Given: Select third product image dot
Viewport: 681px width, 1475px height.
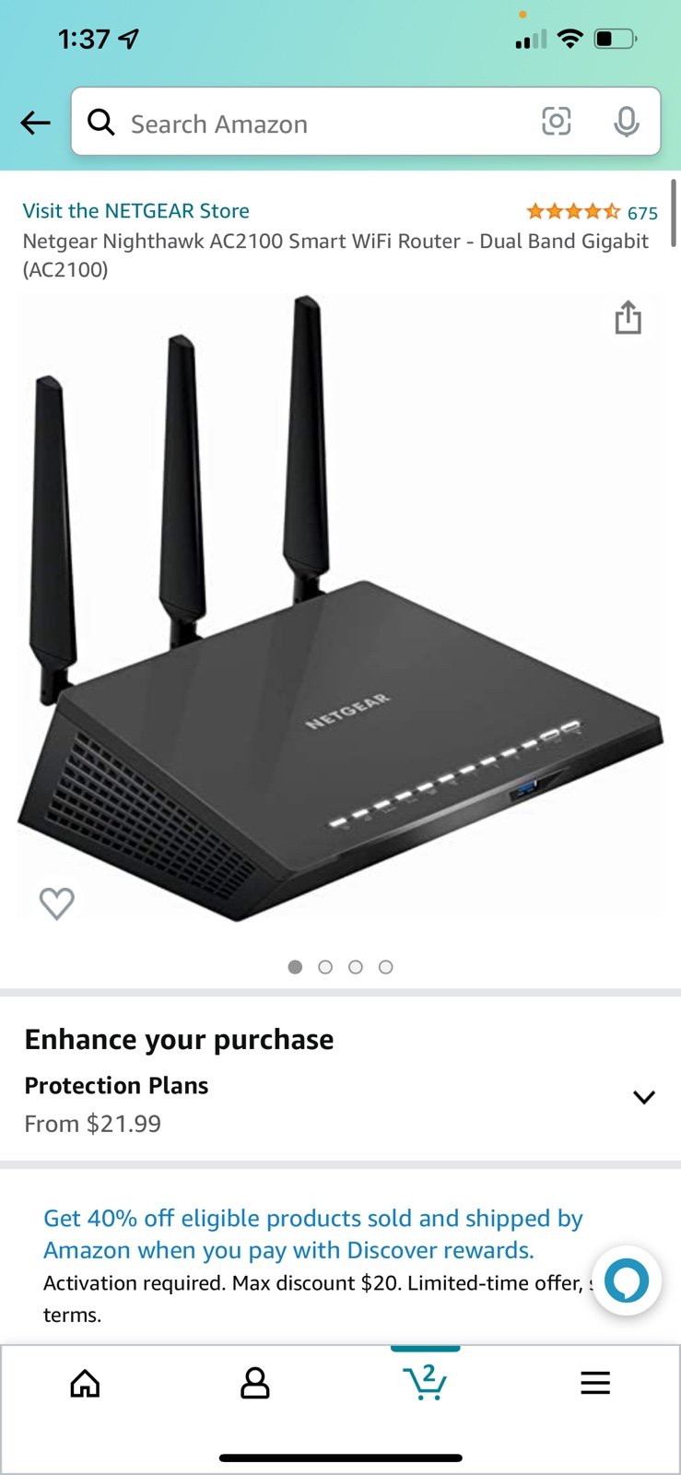Looking at the screenshot, I should pyautogui.click(x=356, y=967).
